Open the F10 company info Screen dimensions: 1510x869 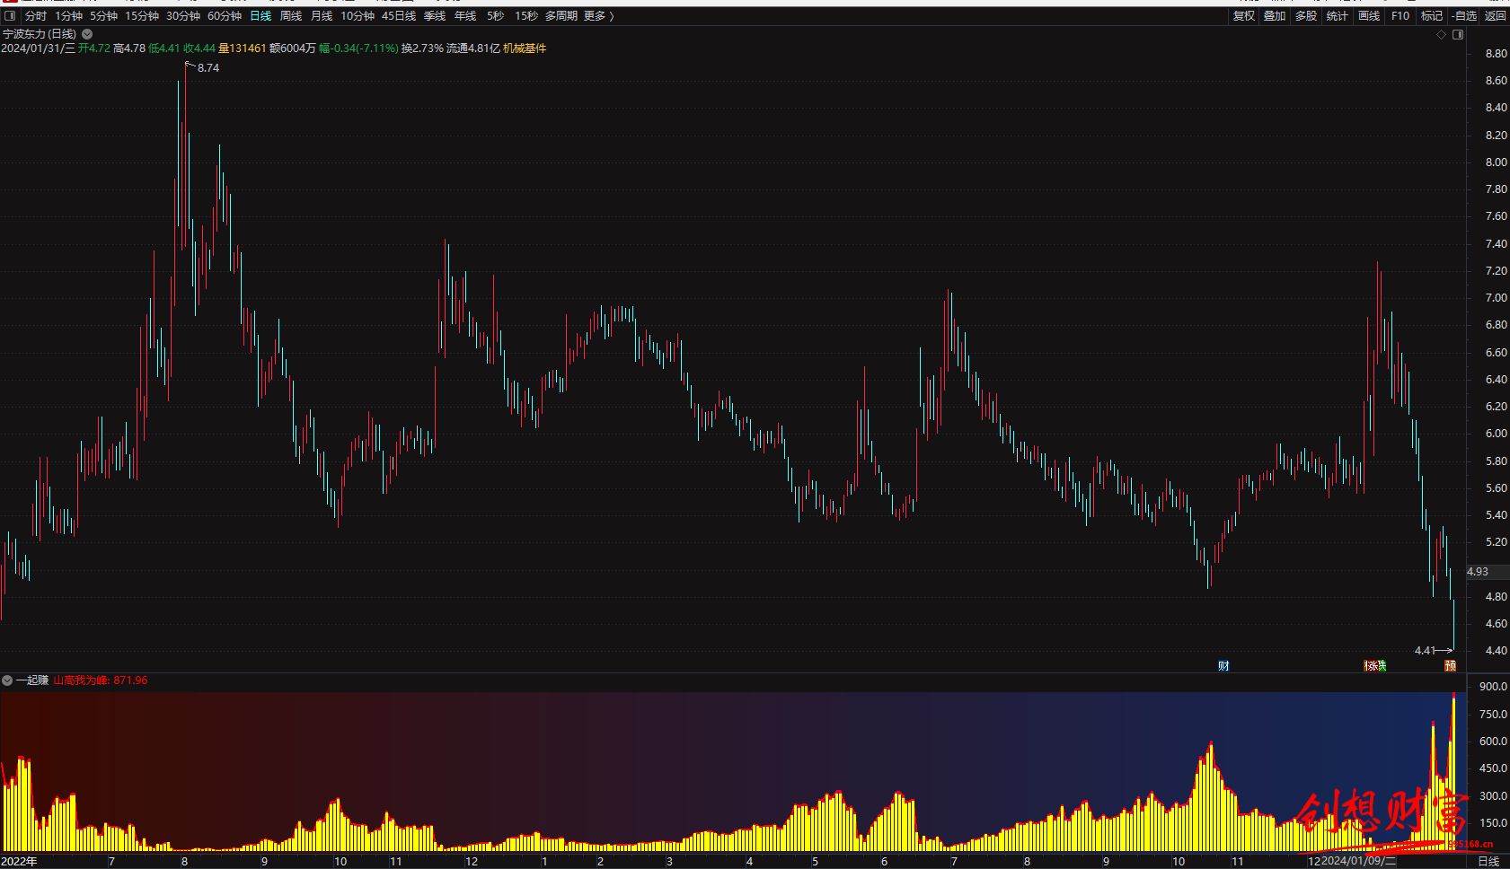pyautogui.click(x=1400, y=16)
